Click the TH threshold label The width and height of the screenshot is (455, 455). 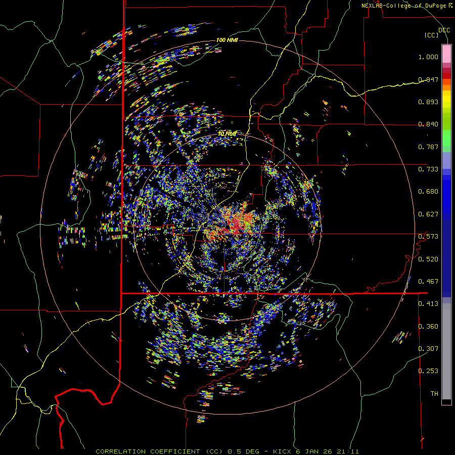(x=434, y=394)
